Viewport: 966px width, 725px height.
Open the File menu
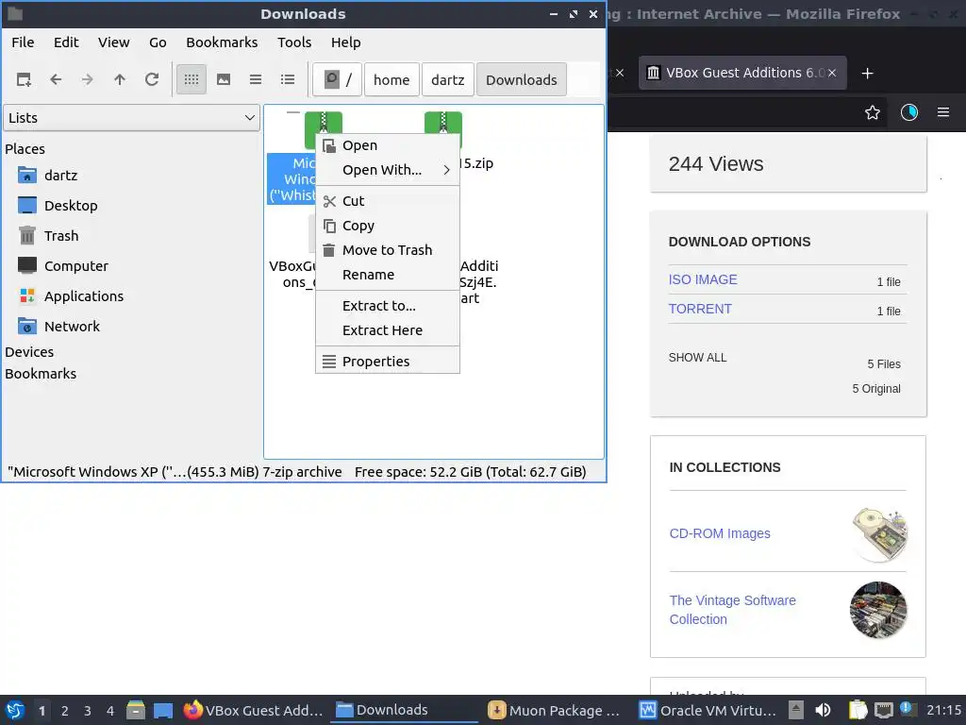tap(23, 42)
